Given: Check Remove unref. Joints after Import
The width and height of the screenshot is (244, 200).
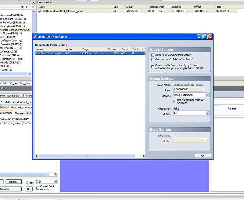Looking at the screenshot, I should coord(153,60).
